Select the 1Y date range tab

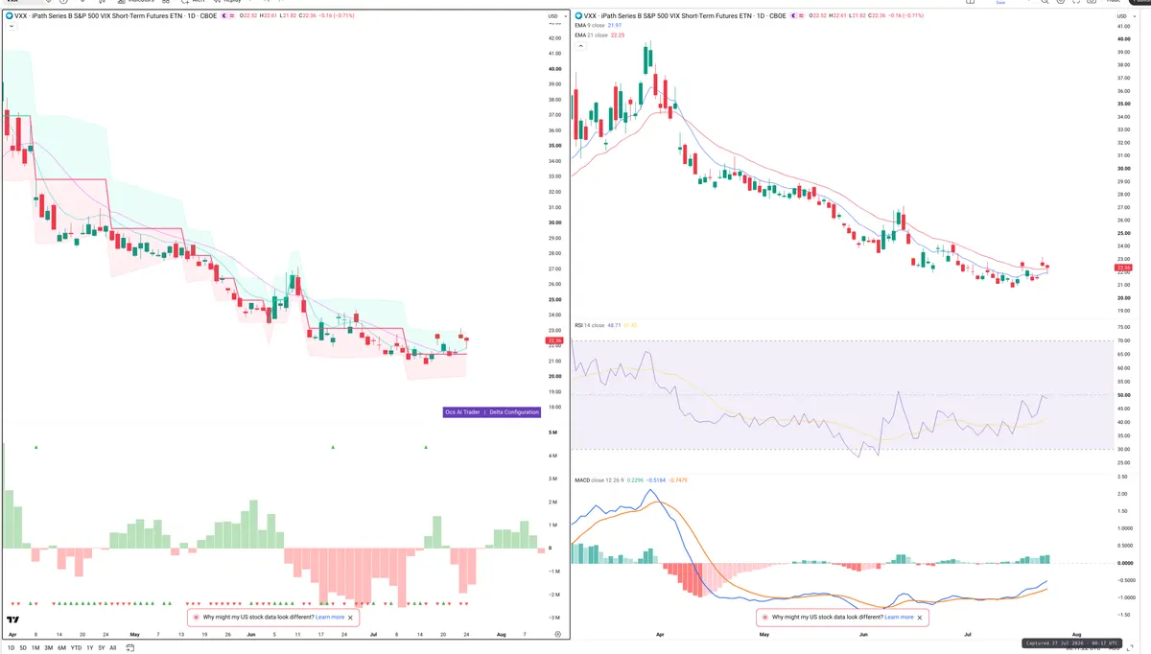point(90,647)
